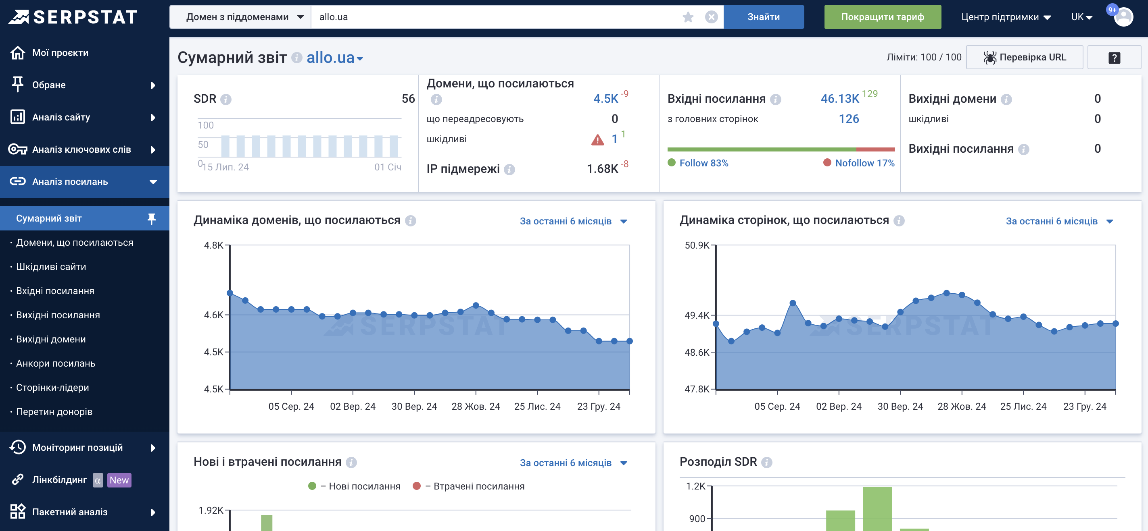This screenshot has width=1148, height=531.
Task: Change period for Динаміка сторінок chart
Action: (1059, 221)
